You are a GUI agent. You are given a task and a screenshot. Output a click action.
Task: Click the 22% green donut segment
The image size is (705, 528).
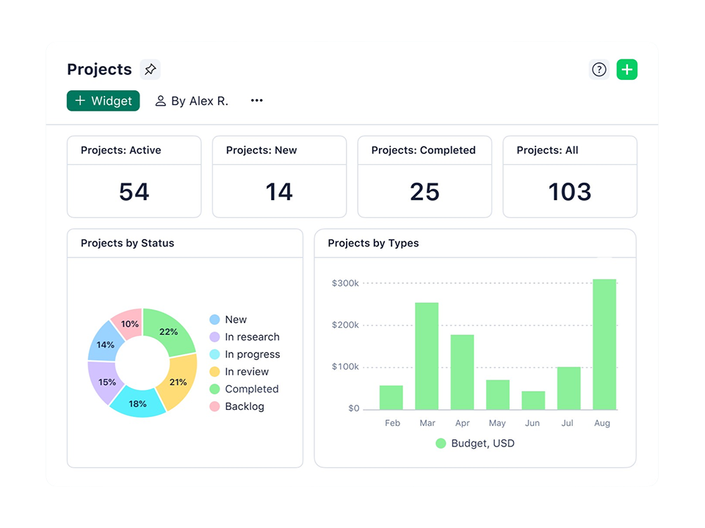170,331
